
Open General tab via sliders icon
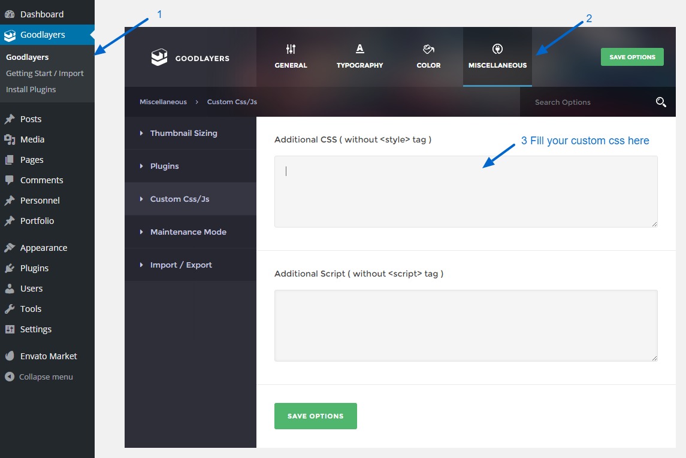[x=291, y=49]
